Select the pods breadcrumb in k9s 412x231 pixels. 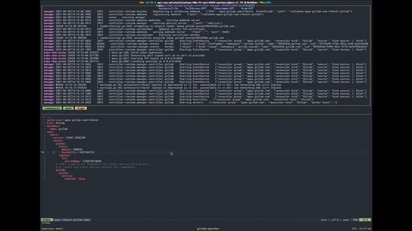(x=68, y=108)
